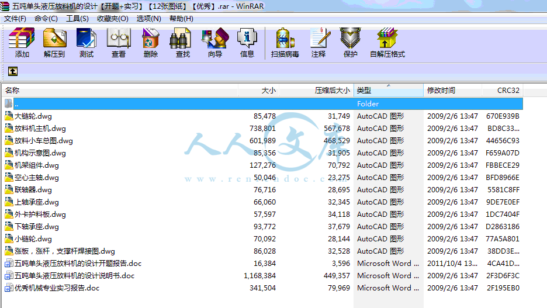This screenshot has height=308, width=547.
Task: Select file 上轴承座.dwg
Action: coord(37,202)
